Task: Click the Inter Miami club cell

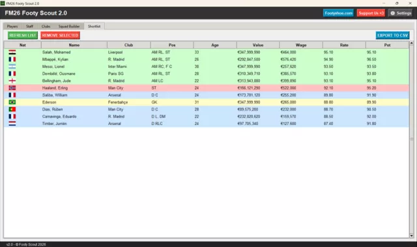Action: [117, 66]
